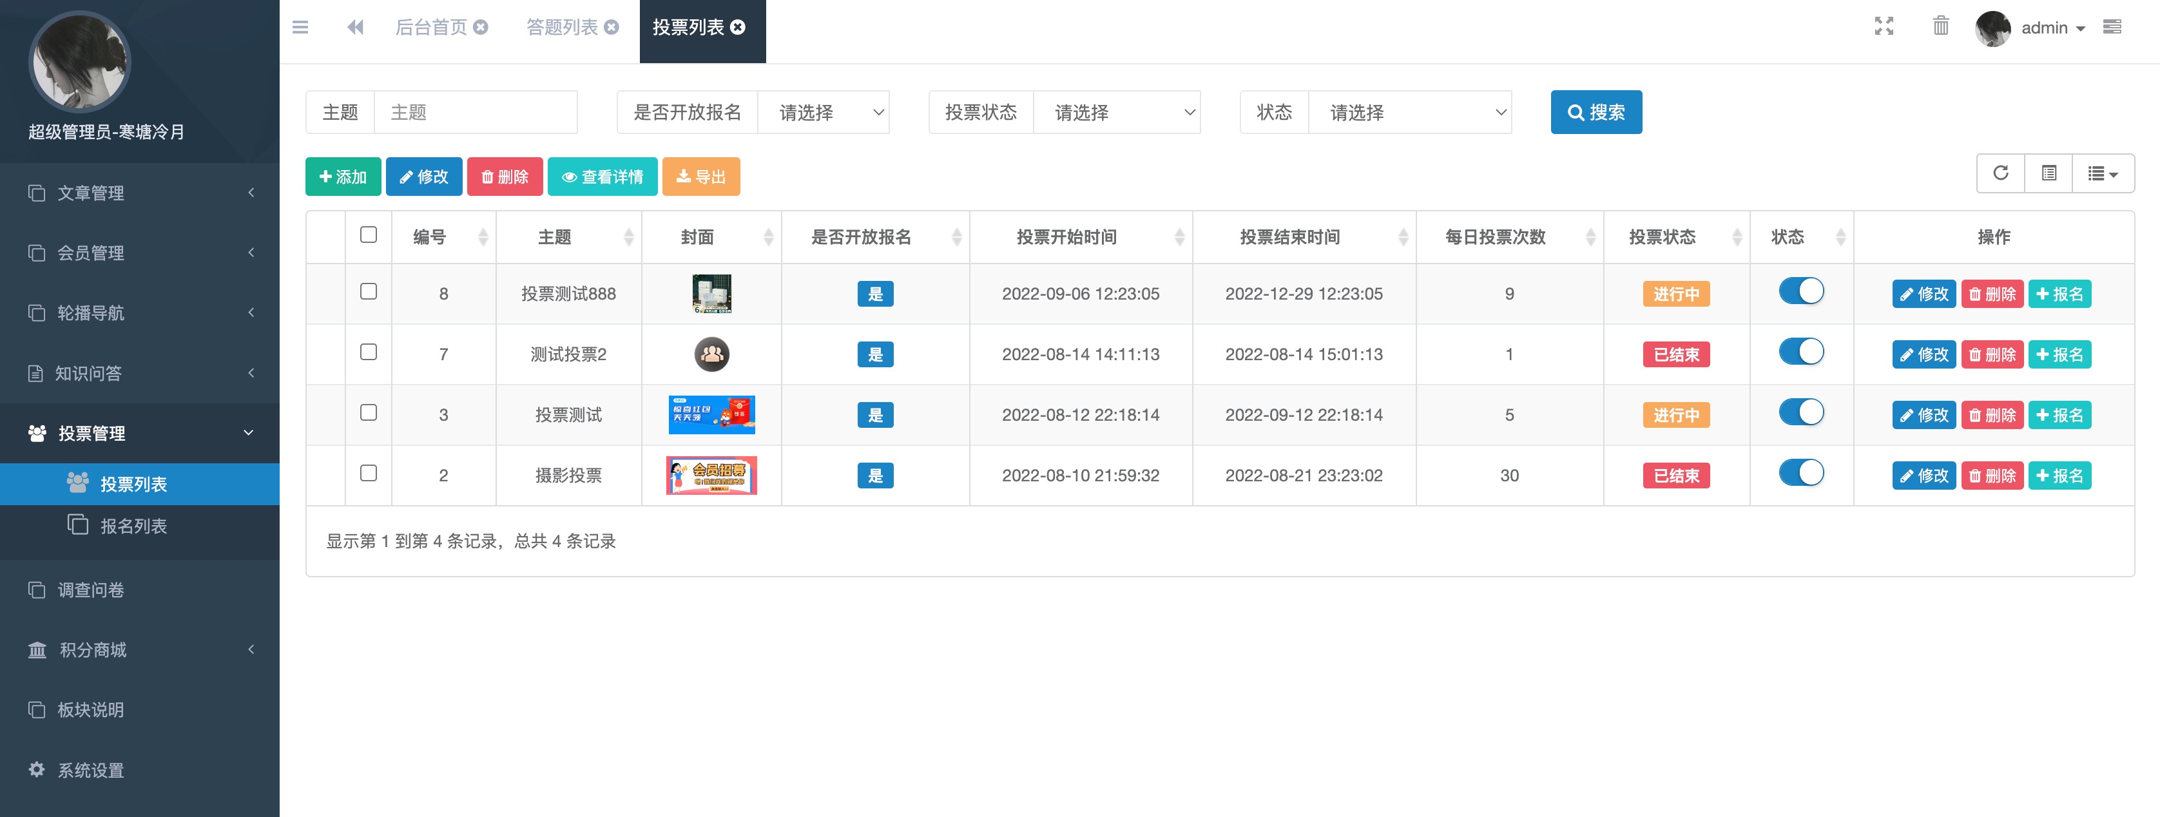The image size is (2160, 817).
Task: Switch to the 答题列表 tab
Action: [562, 27]
